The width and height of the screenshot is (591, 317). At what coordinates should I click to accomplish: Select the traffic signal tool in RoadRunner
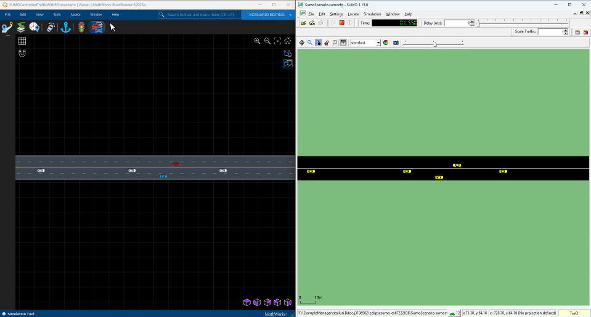click(81, 27)
